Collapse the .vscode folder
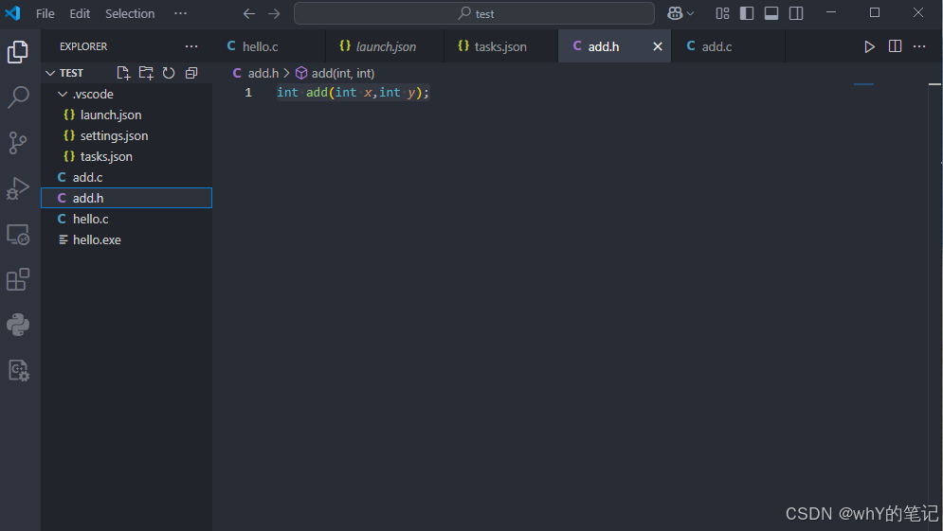Screen dimensions: 943x531 (x=126, y=94)
